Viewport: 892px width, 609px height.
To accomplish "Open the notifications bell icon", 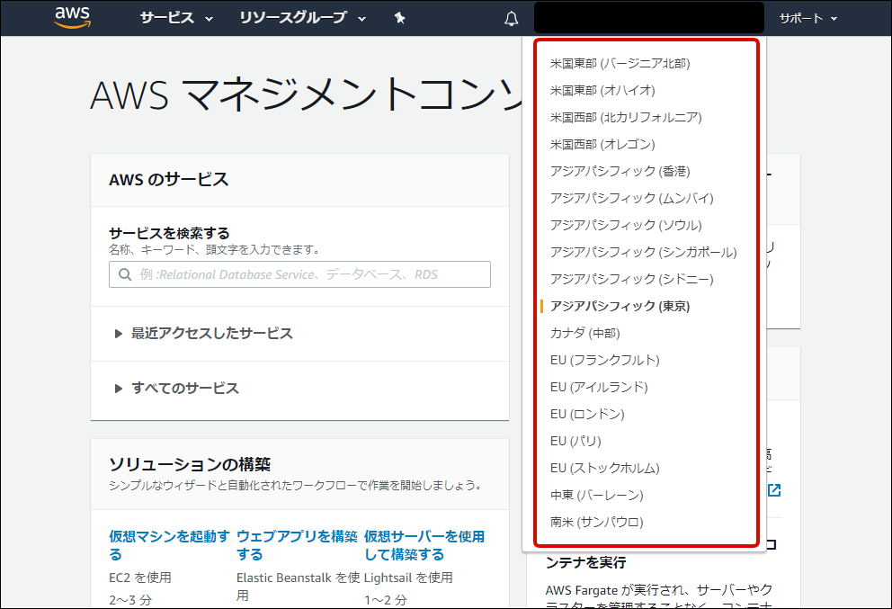I will (512, 19).
